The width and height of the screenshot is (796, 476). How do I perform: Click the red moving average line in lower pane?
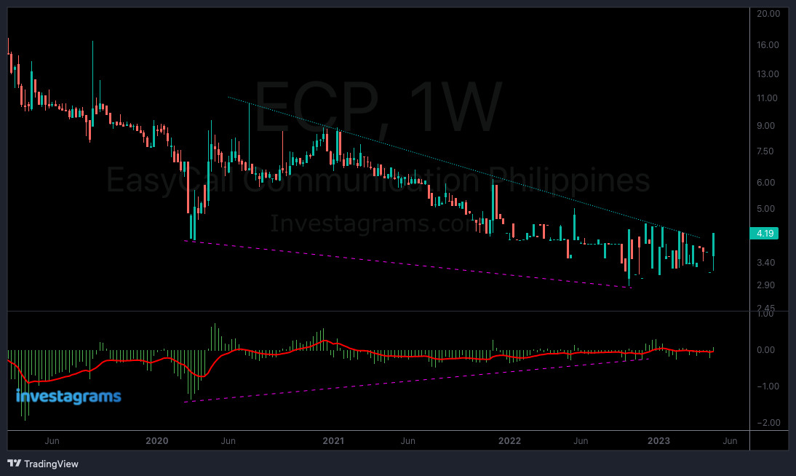[x=437, y=357]
